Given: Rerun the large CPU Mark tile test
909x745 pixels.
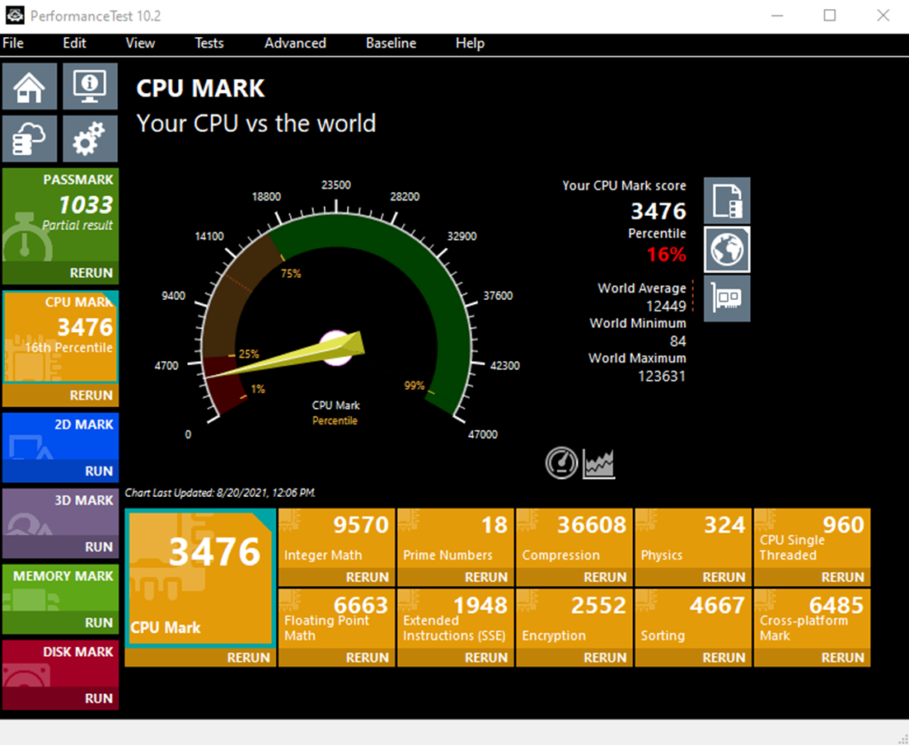Looking at the screenshot, I should click(200, 658).
